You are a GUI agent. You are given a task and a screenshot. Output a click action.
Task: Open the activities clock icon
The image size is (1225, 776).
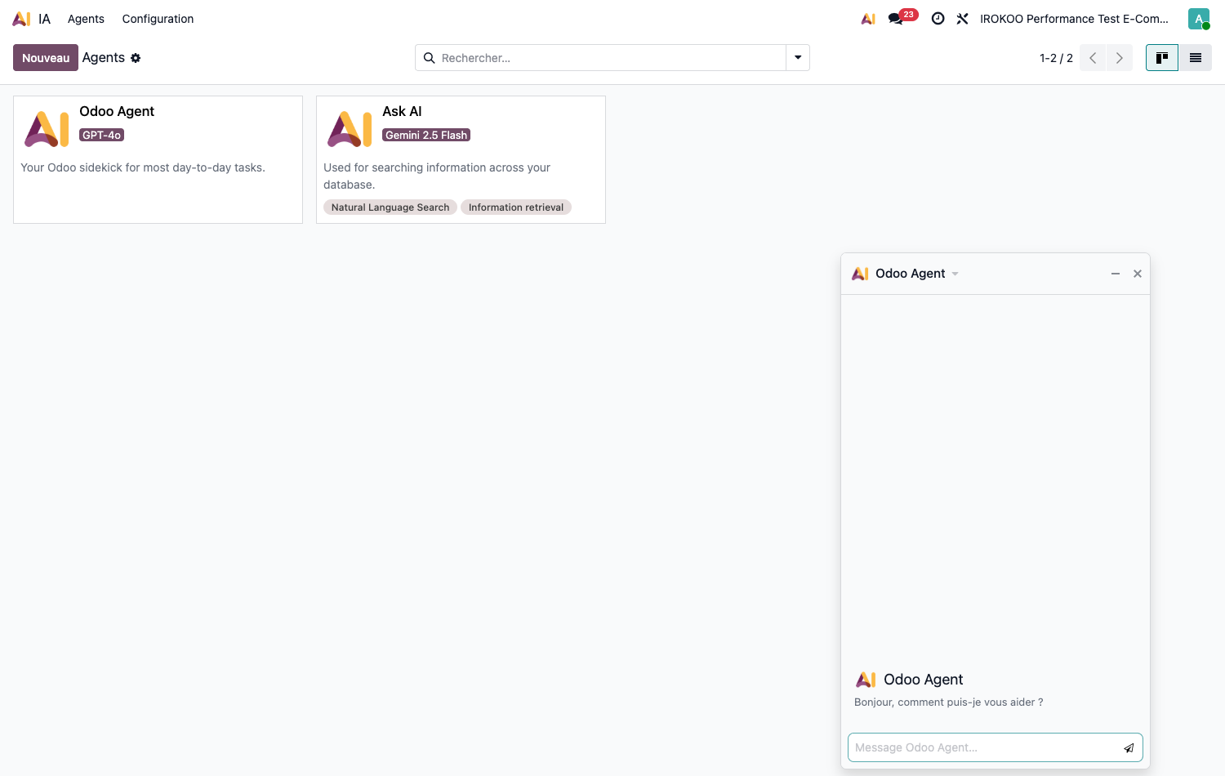click(x=938, y=19)
